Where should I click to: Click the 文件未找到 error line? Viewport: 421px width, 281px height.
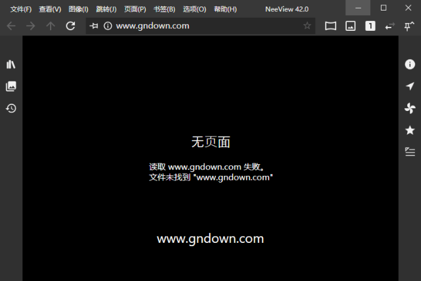pyautogui.click(x=210, y=177)
